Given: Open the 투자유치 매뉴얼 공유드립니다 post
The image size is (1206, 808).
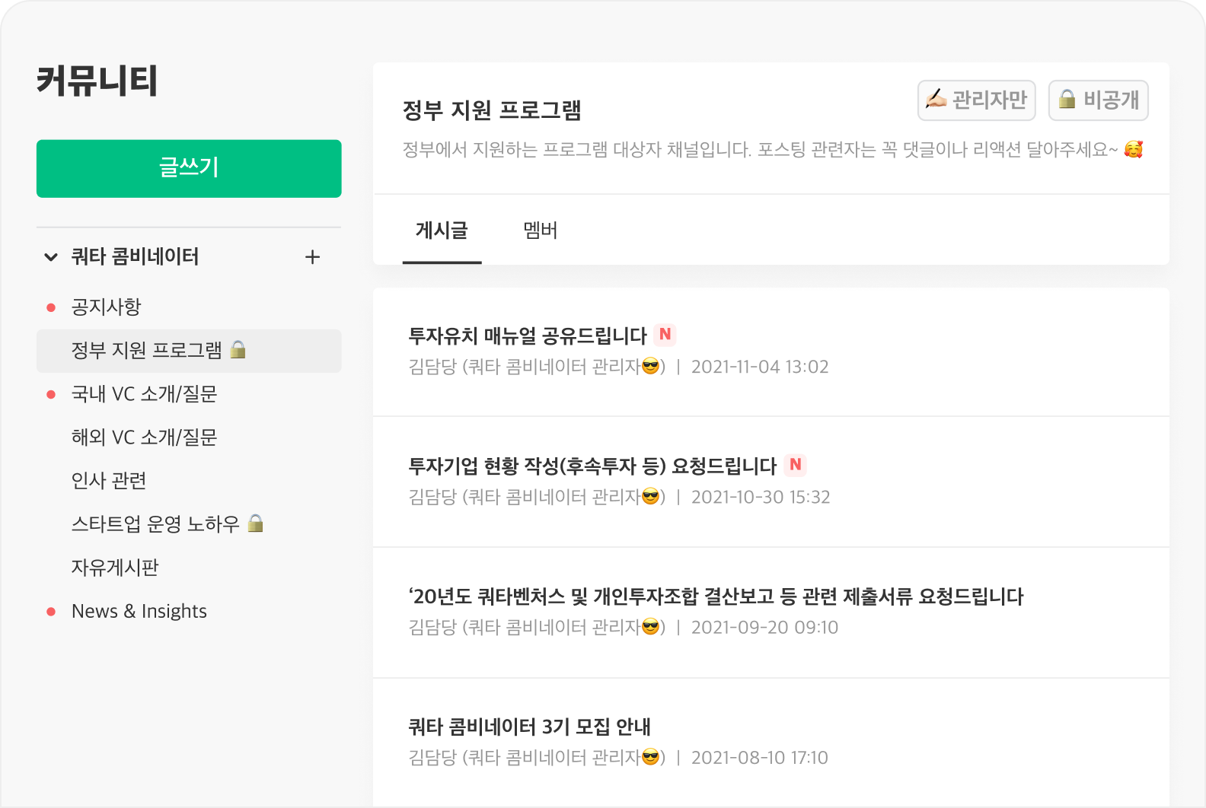Looking at the screenshot, I should click(x=527, y=336).
